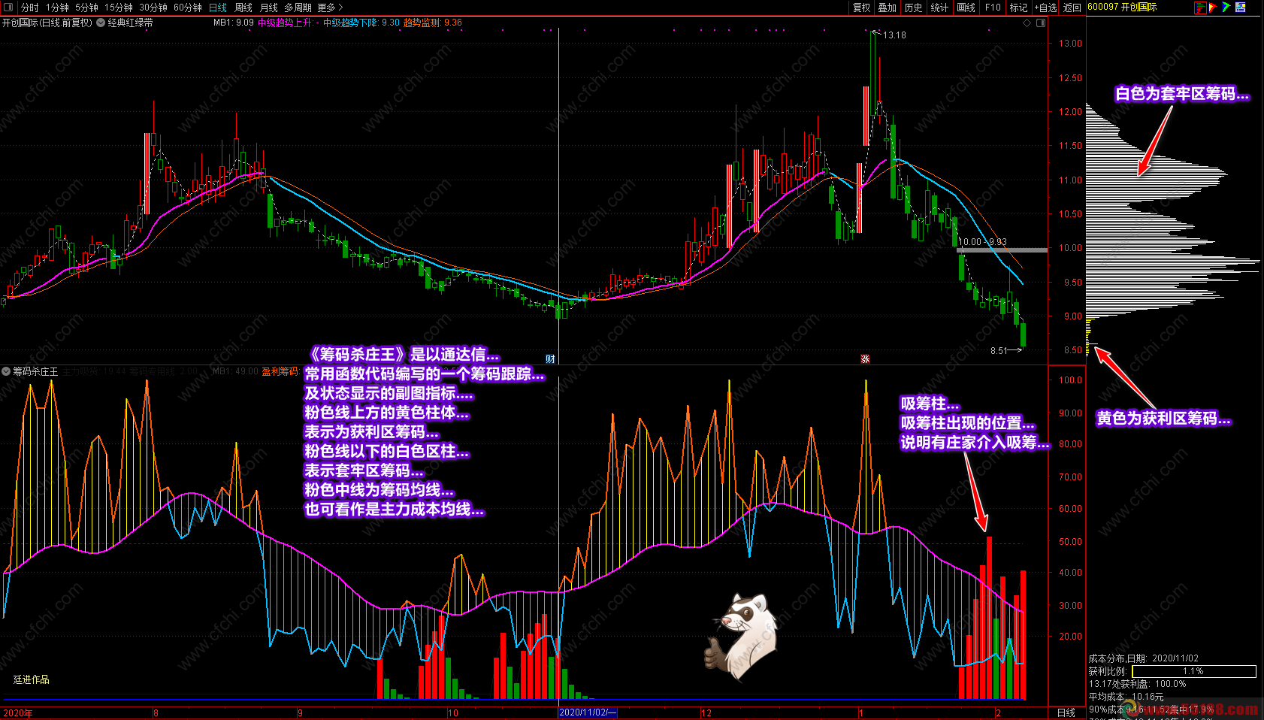Select the chip distribution bars icon

[x=1200, y=8]
